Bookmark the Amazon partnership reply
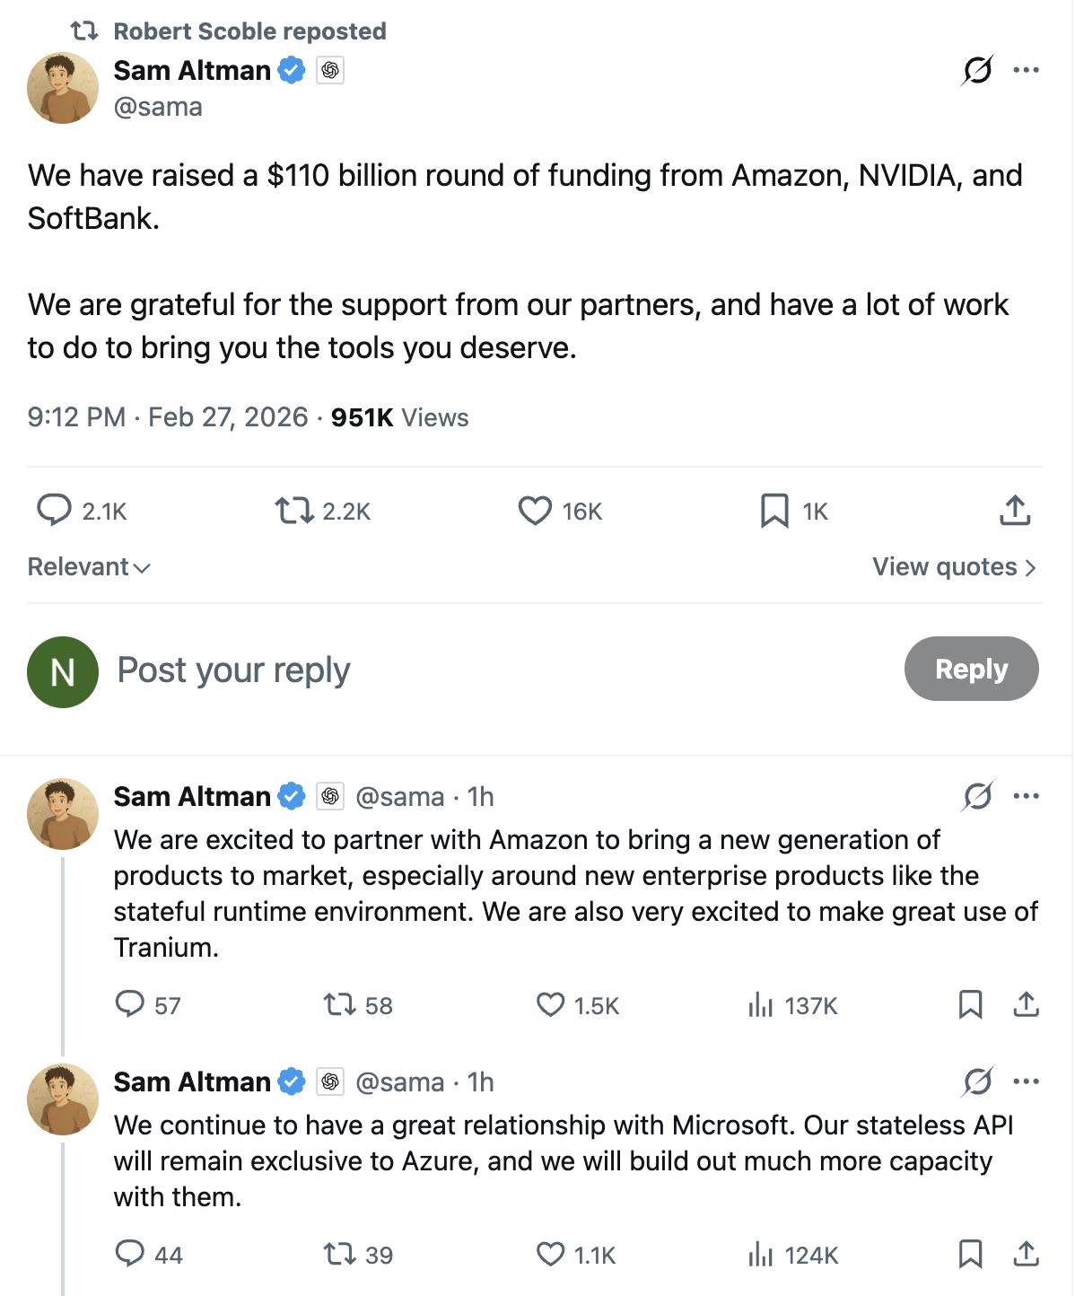 click(x=970, y=1004)
